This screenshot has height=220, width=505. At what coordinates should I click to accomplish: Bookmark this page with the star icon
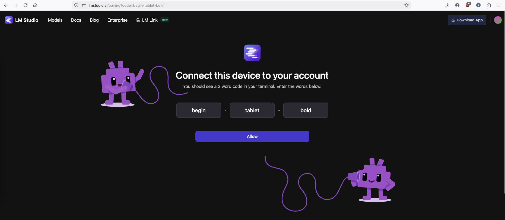406,5
